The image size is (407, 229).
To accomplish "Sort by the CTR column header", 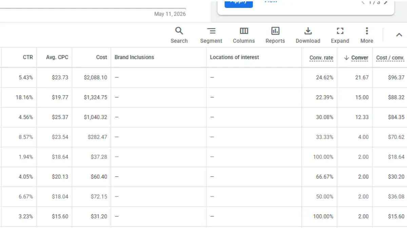I will (x=28, y=57).
